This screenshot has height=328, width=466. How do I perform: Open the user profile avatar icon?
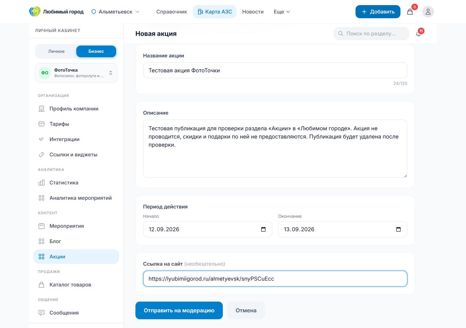click(x=428, y=12)
